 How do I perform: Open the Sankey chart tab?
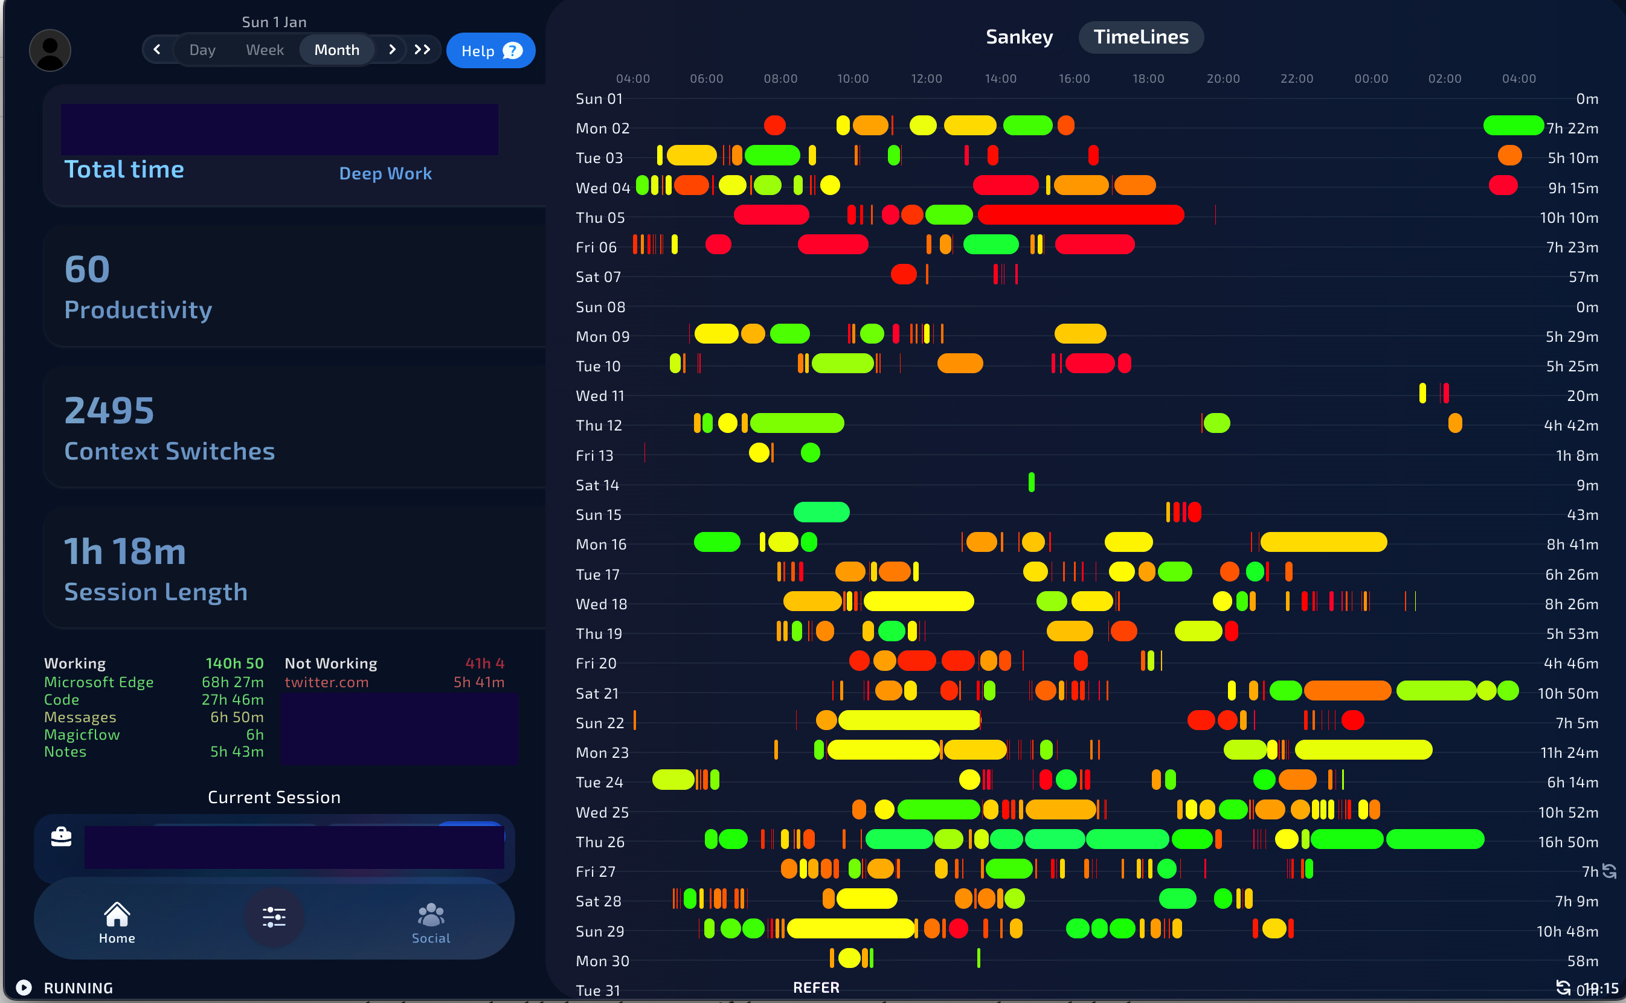pos(1019,37)
